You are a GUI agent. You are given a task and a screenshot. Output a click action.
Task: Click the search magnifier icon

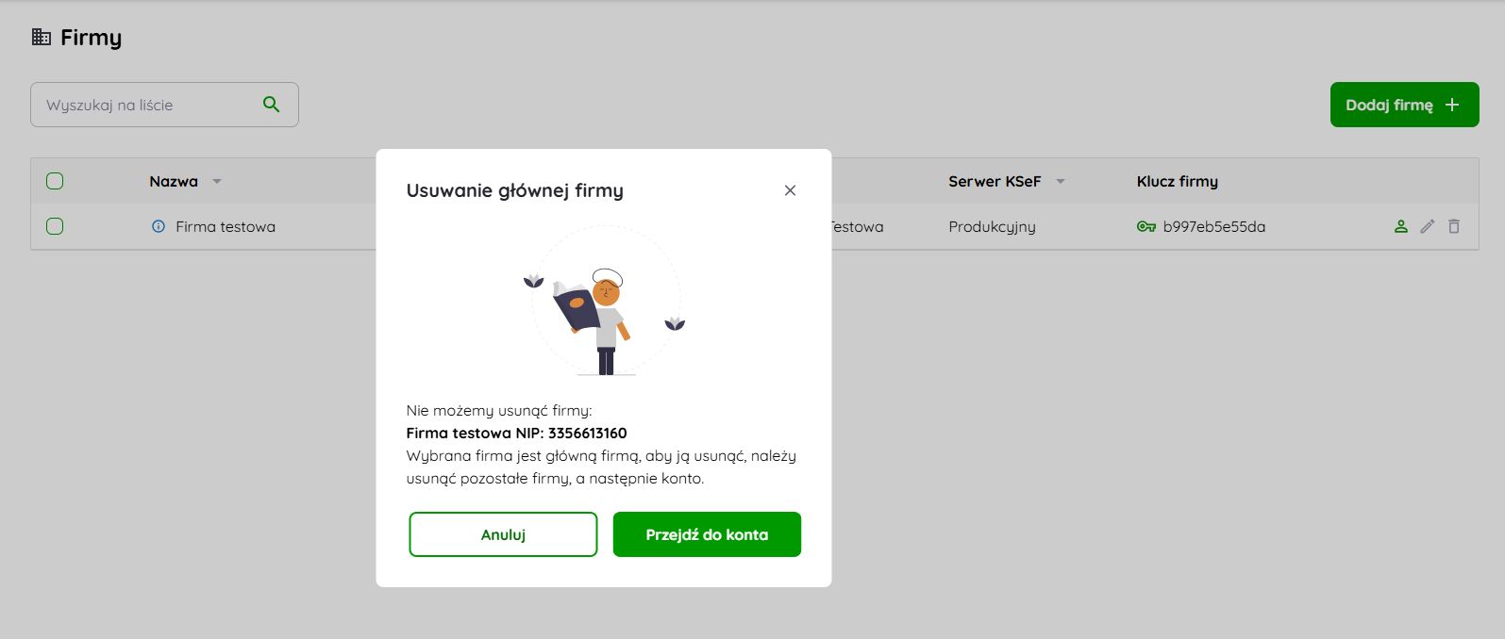point(271,105)
